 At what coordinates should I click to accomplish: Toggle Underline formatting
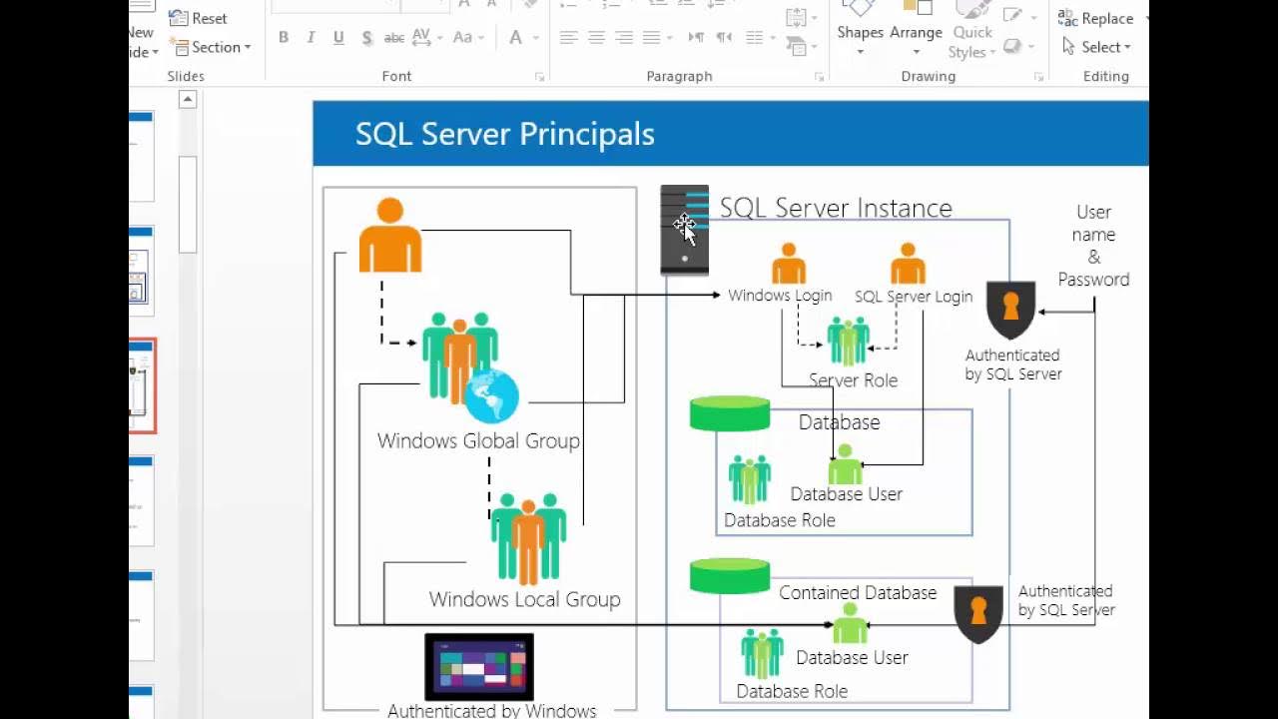(x=339, y=38)
